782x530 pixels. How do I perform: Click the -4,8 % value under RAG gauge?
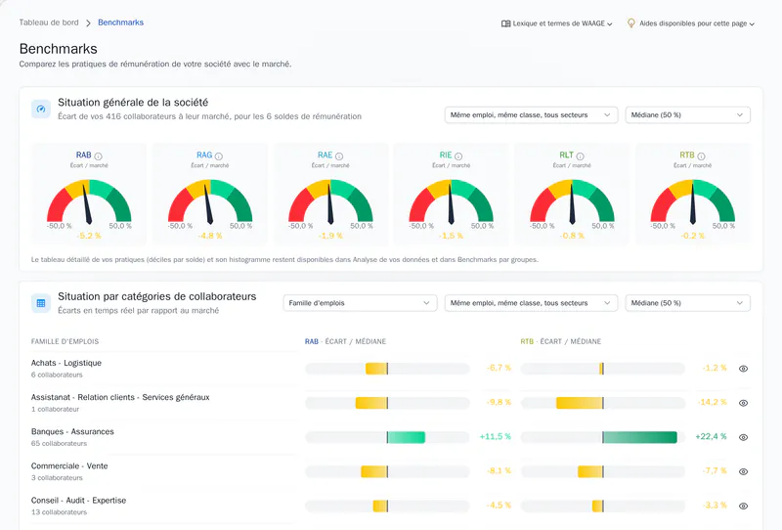(x=210, y=236)
